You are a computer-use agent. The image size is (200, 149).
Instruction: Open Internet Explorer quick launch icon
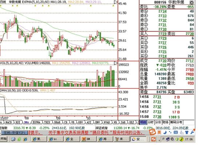pyautogui.click(x=25, y=139)
